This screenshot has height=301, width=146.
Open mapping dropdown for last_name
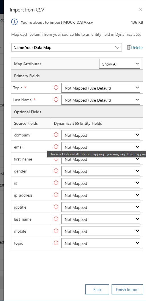coord(100,219)
